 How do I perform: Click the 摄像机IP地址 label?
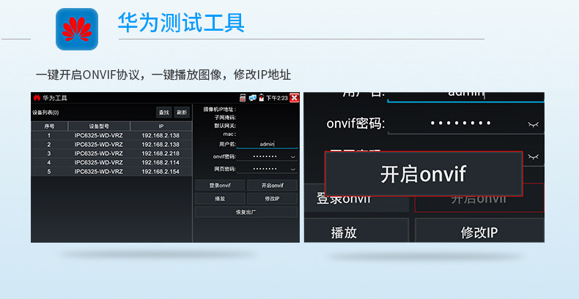[219, 110]
